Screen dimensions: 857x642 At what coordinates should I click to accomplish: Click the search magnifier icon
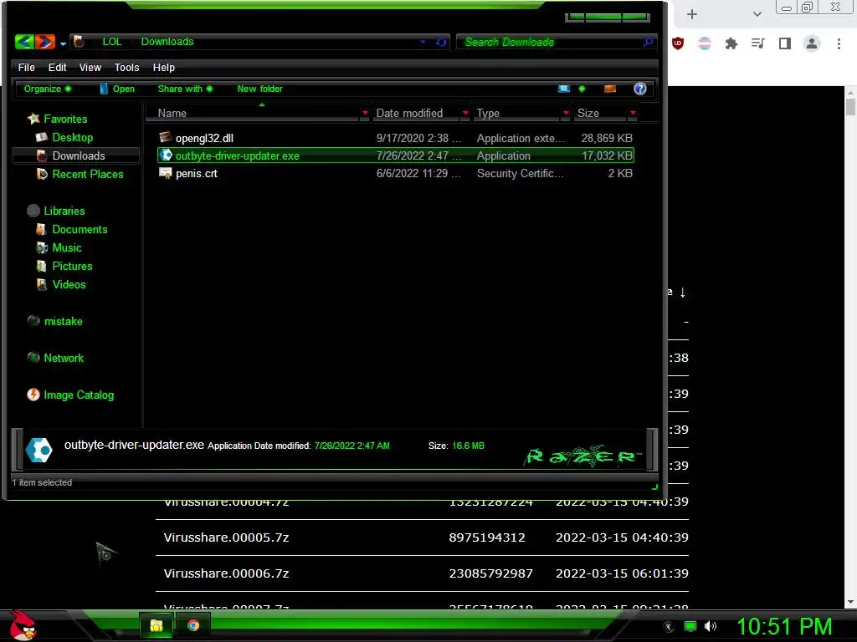click(x=649, y=42)
